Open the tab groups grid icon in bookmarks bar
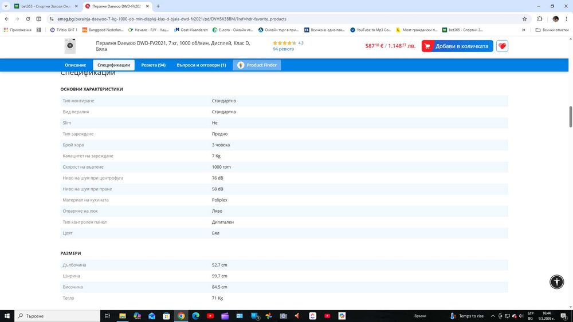 click(x=39, y=30)
